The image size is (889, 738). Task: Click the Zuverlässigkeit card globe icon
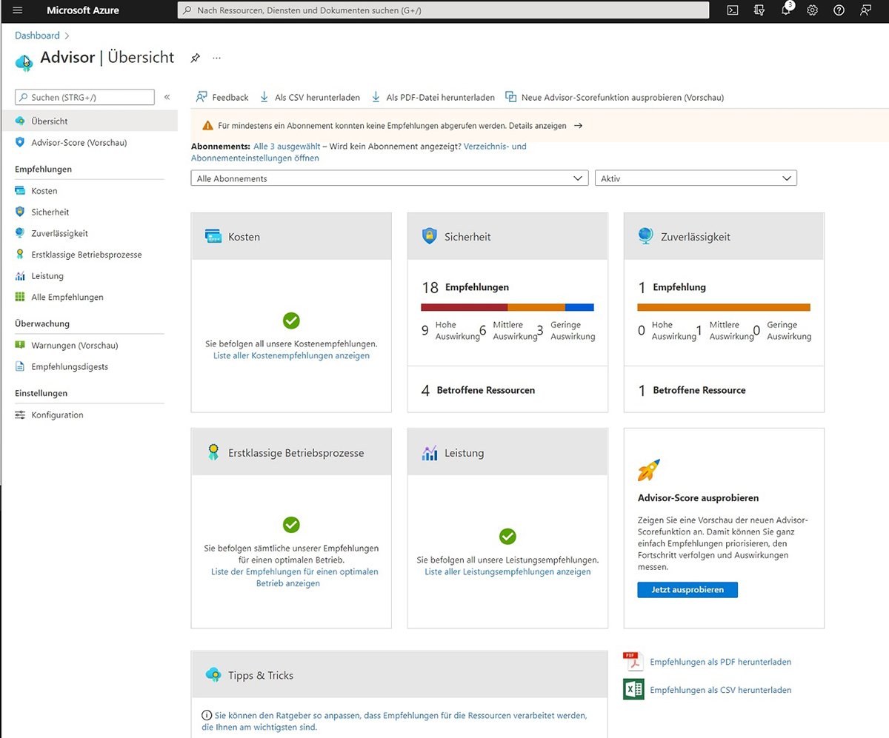pos(645,236)
